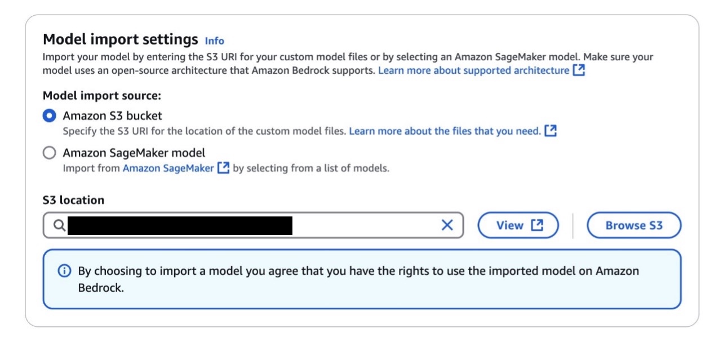This screenshot has width=728, height=341.
Task: Clear the S3 location field with X icon
Action: pyautogui.click(x=447, y=225)
